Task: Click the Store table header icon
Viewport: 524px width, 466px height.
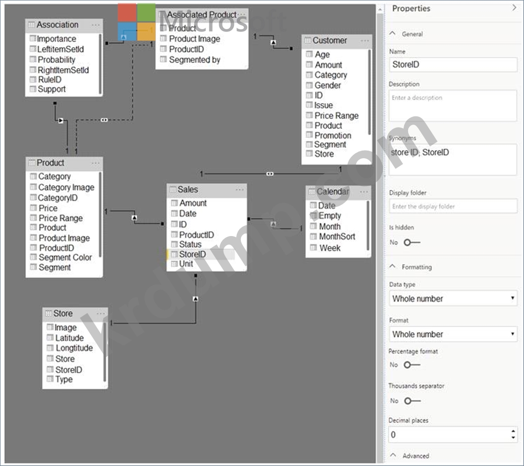Action: pos(49,313)
